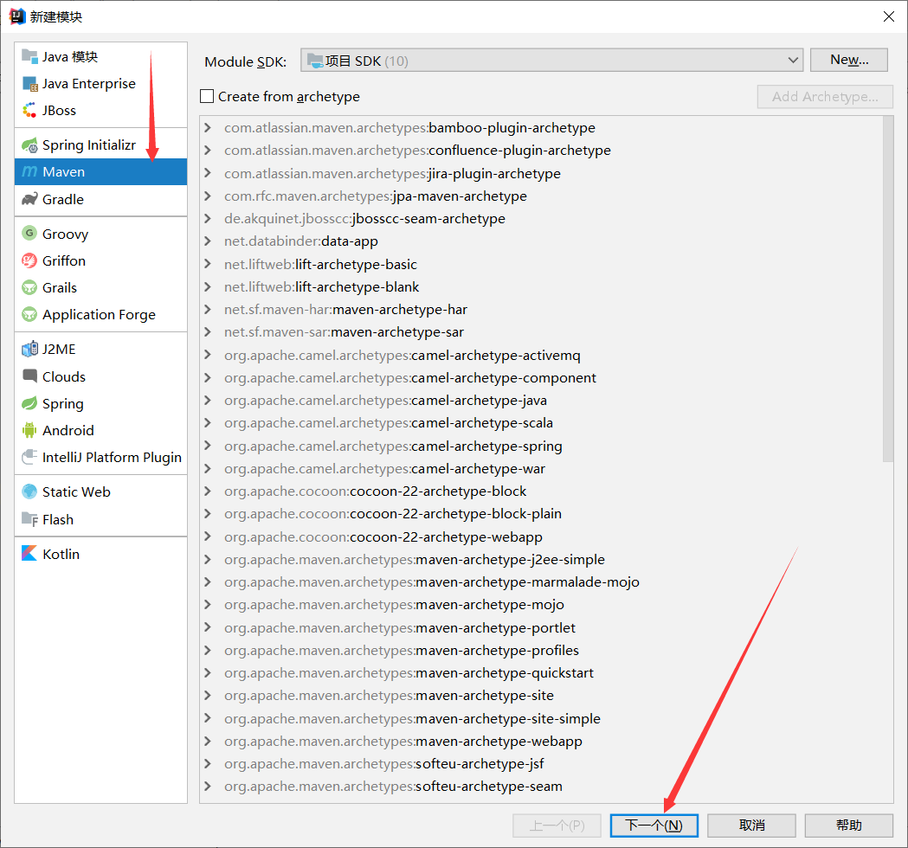The width and height of the screenshot is (908, 848).
Task: Select softeu-archetype-jsf row
Action: (541, 763)
